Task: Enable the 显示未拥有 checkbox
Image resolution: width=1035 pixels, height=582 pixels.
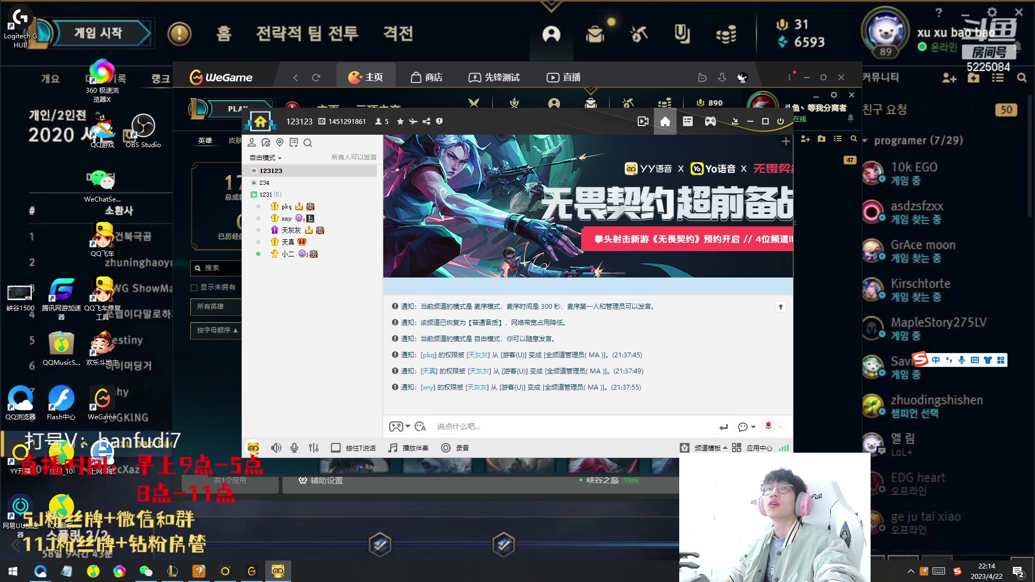Action: coord(194,288)
